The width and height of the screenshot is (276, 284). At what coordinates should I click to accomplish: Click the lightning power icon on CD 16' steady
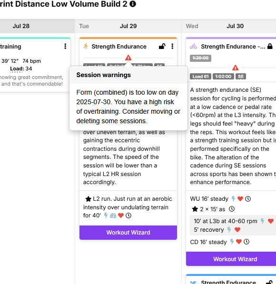tap(232, 242)
